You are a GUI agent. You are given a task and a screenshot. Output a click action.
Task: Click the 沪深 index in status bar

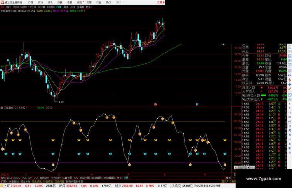click(62, 186)
